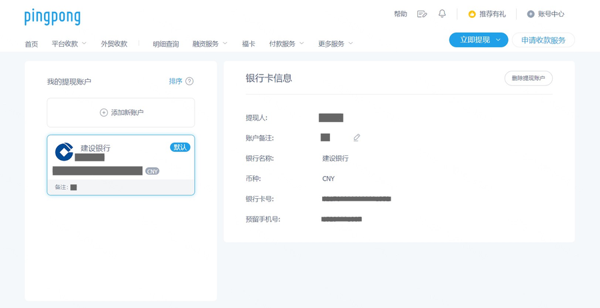Open the 明细查询 menu item
The height and width of the screenshot is (308, 600).
coord(166,44)
